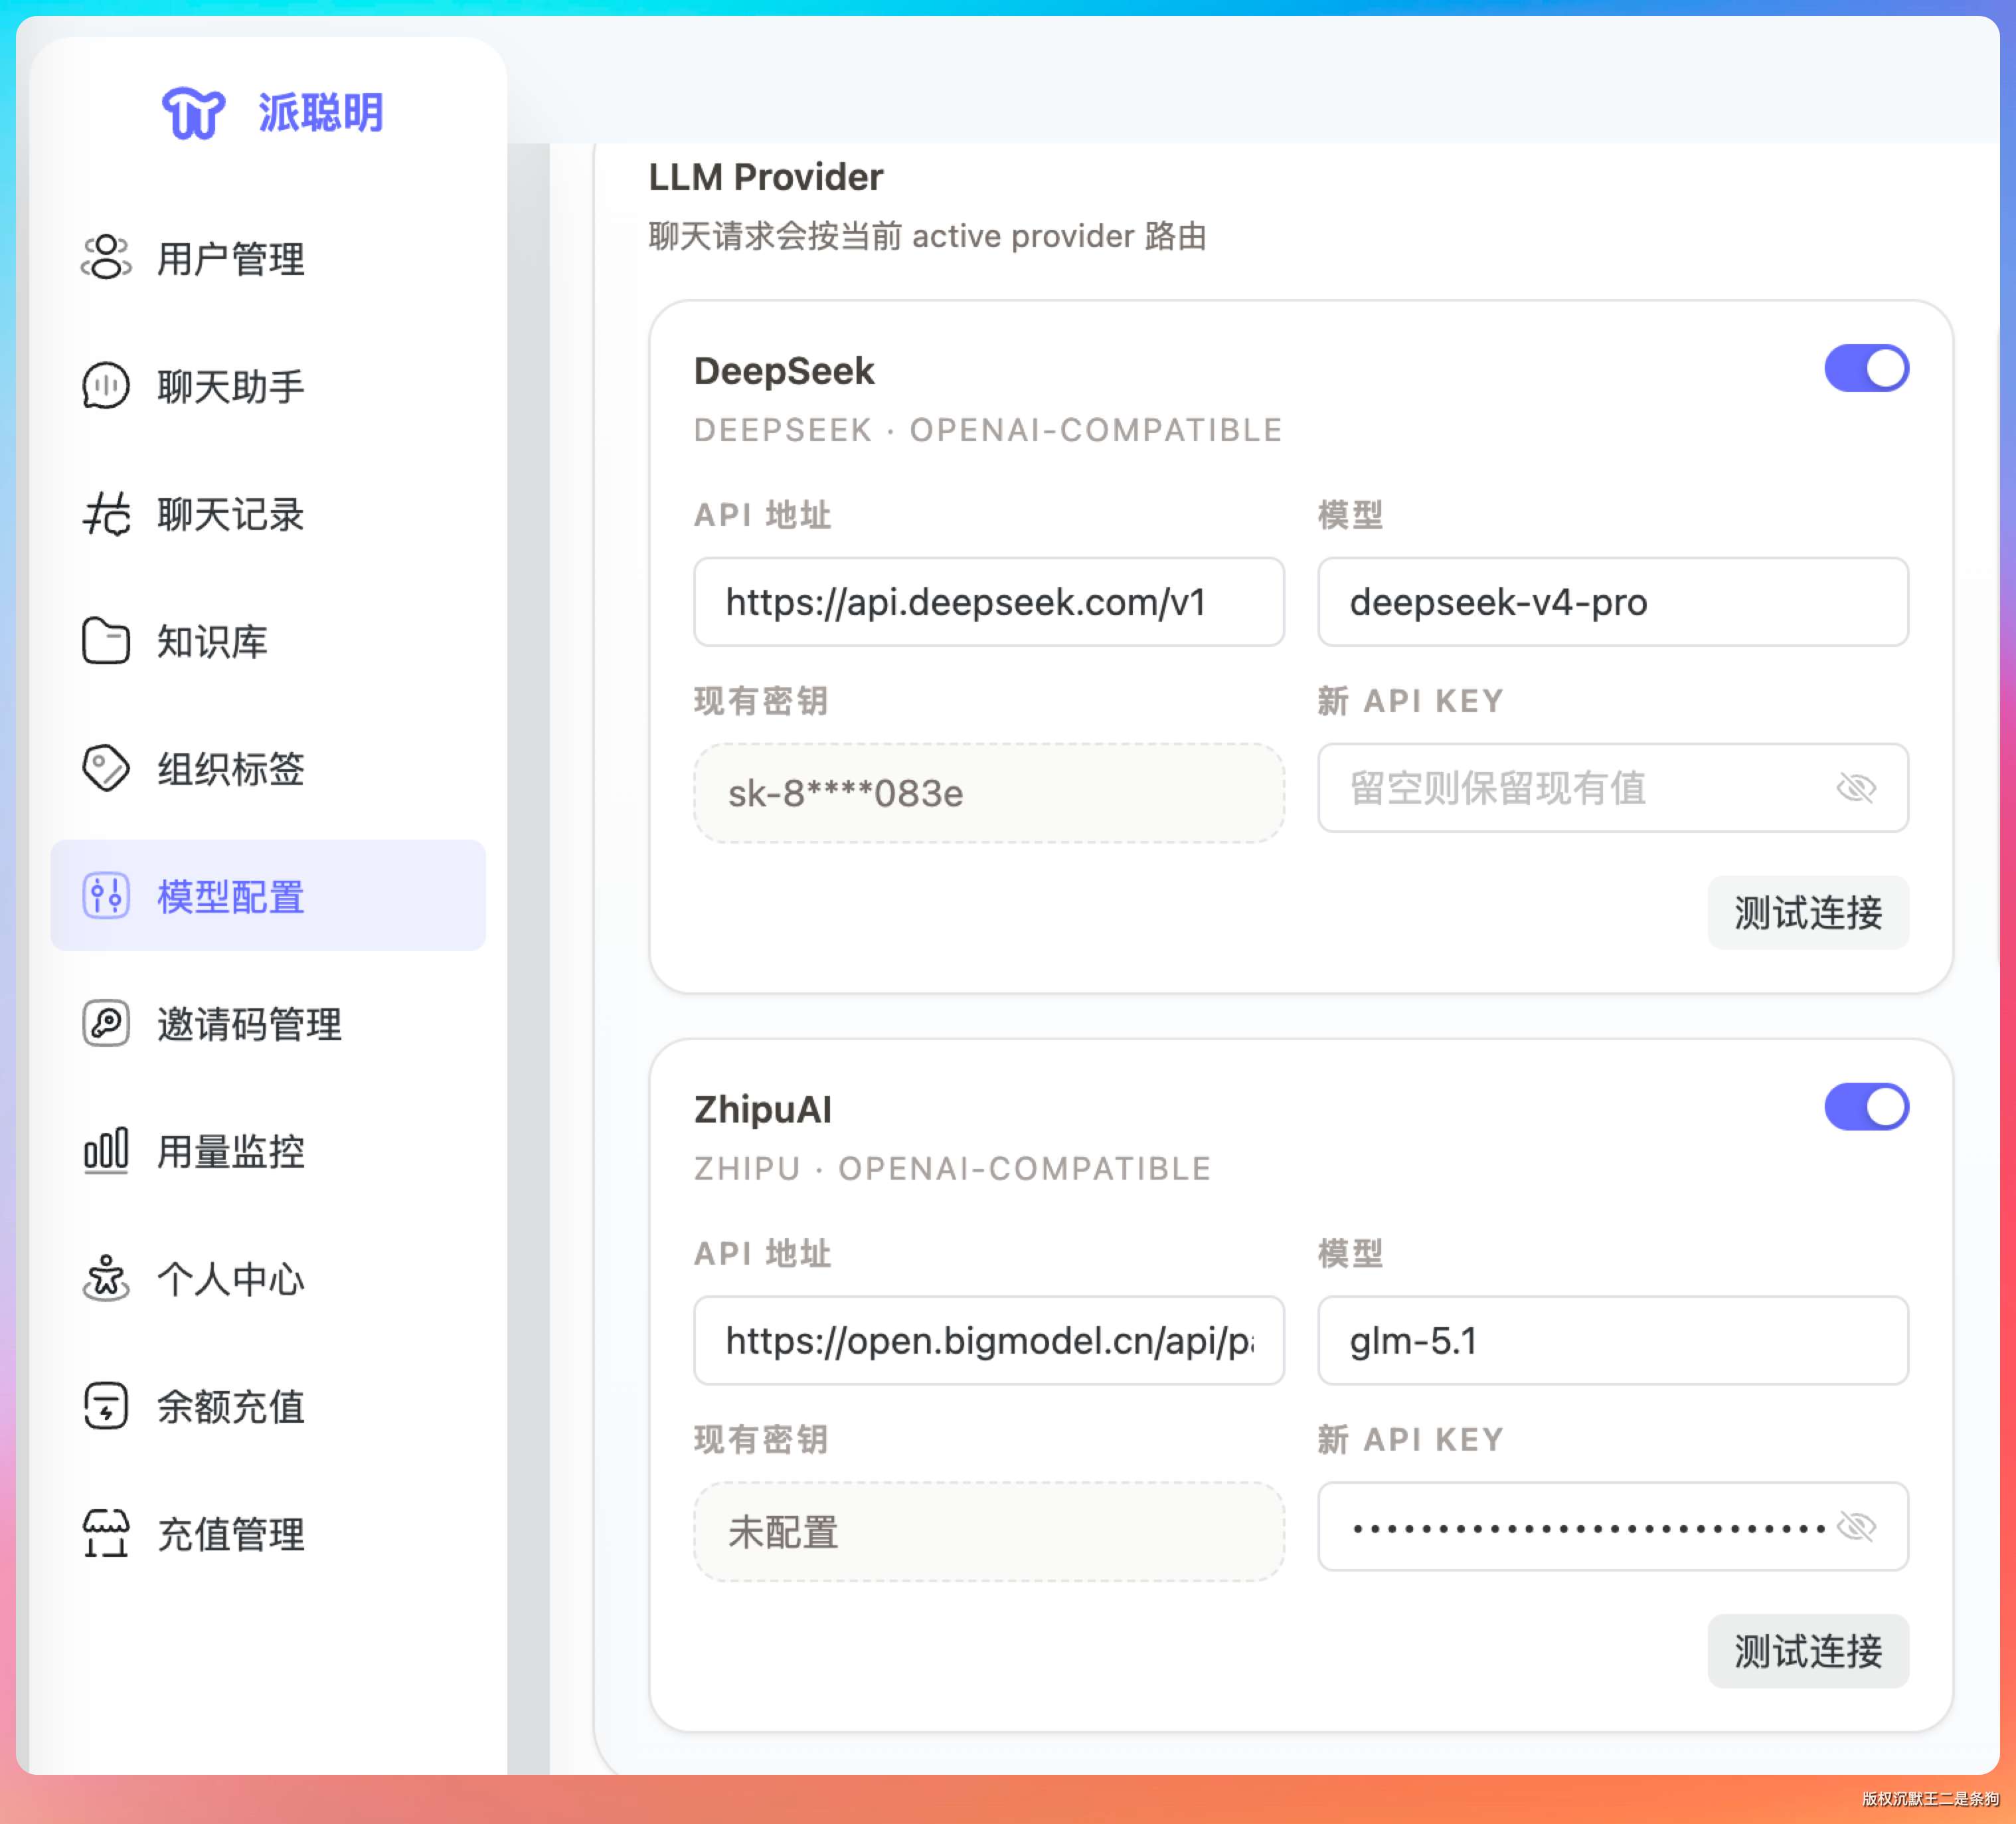This screenshot has width=2016, height=1824.
Task: Click the 用量监控 bar chart icon
Action: pyautogui.click(x=106, y=1150)
